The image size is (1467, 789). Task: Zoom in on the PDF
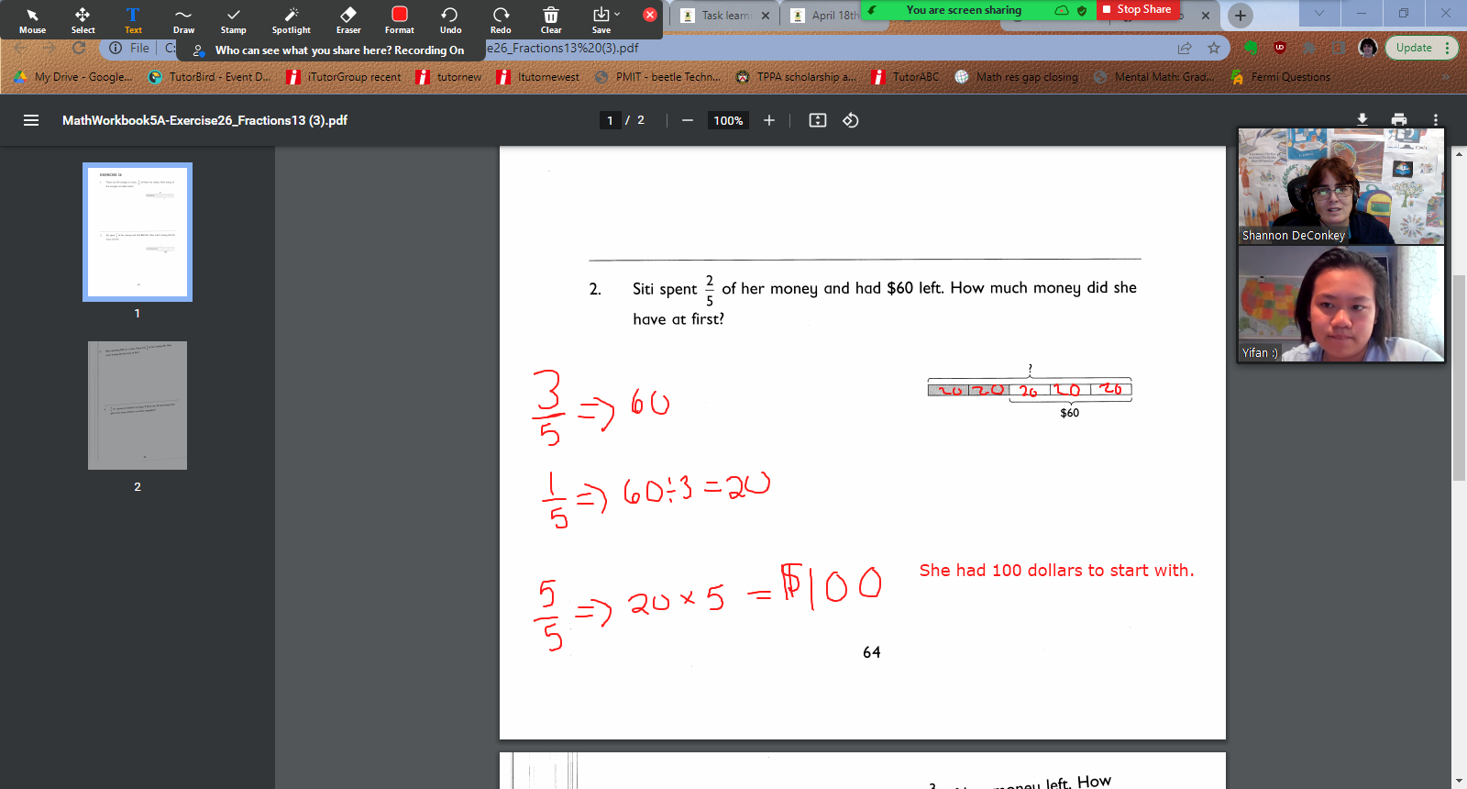point(769,120)
